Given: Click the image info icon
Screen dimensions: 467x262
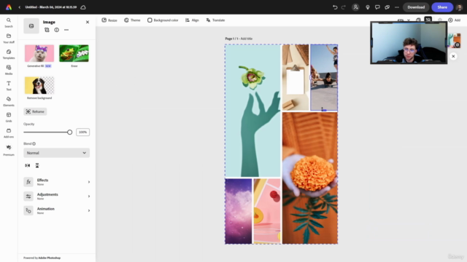Looking at the screenshot, I should [x=57, y=30].
